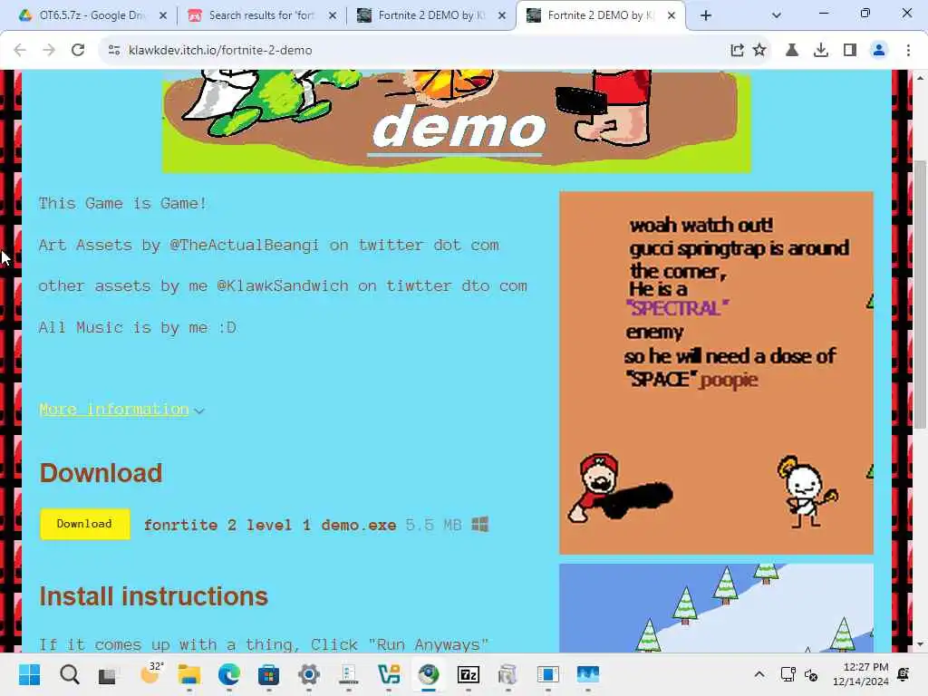Image resolution: width=928 pixels, height=696 pixels.
Task: Open the 7-Zip app on the taskbar
Action: coord(469,674)
